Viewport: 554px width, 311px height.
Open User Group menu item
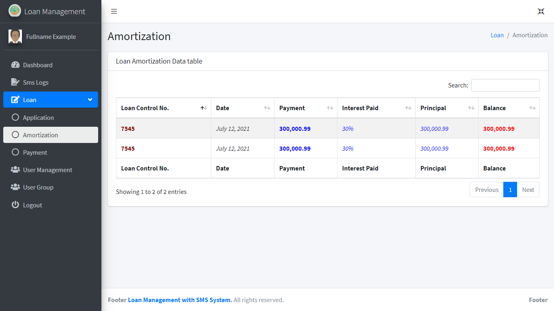[51, 187]
